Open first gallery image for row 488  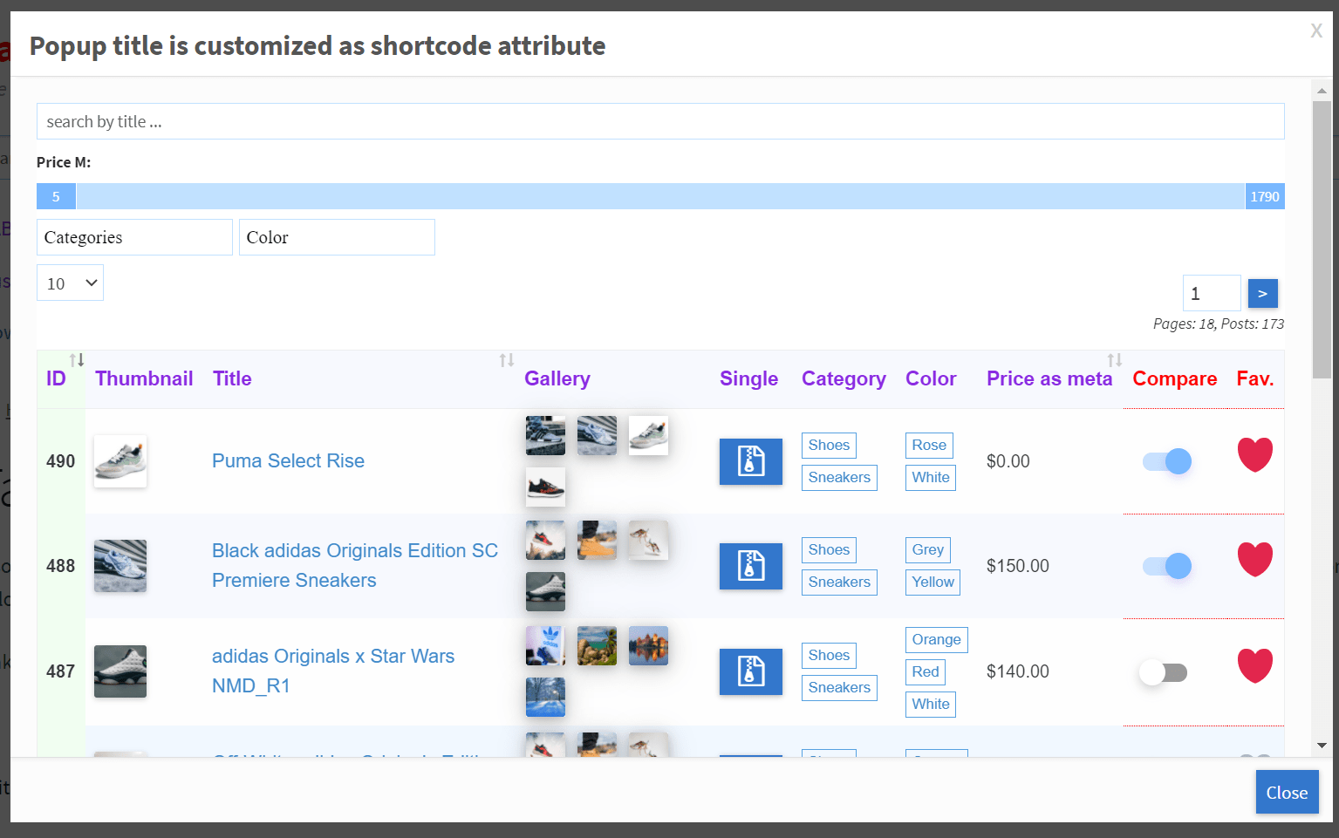coord(546,540)
